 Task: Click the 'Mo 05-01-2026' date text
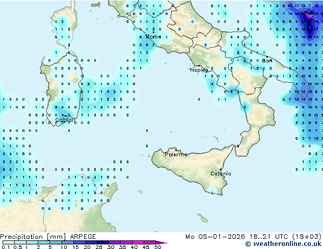tap(216, 237)
